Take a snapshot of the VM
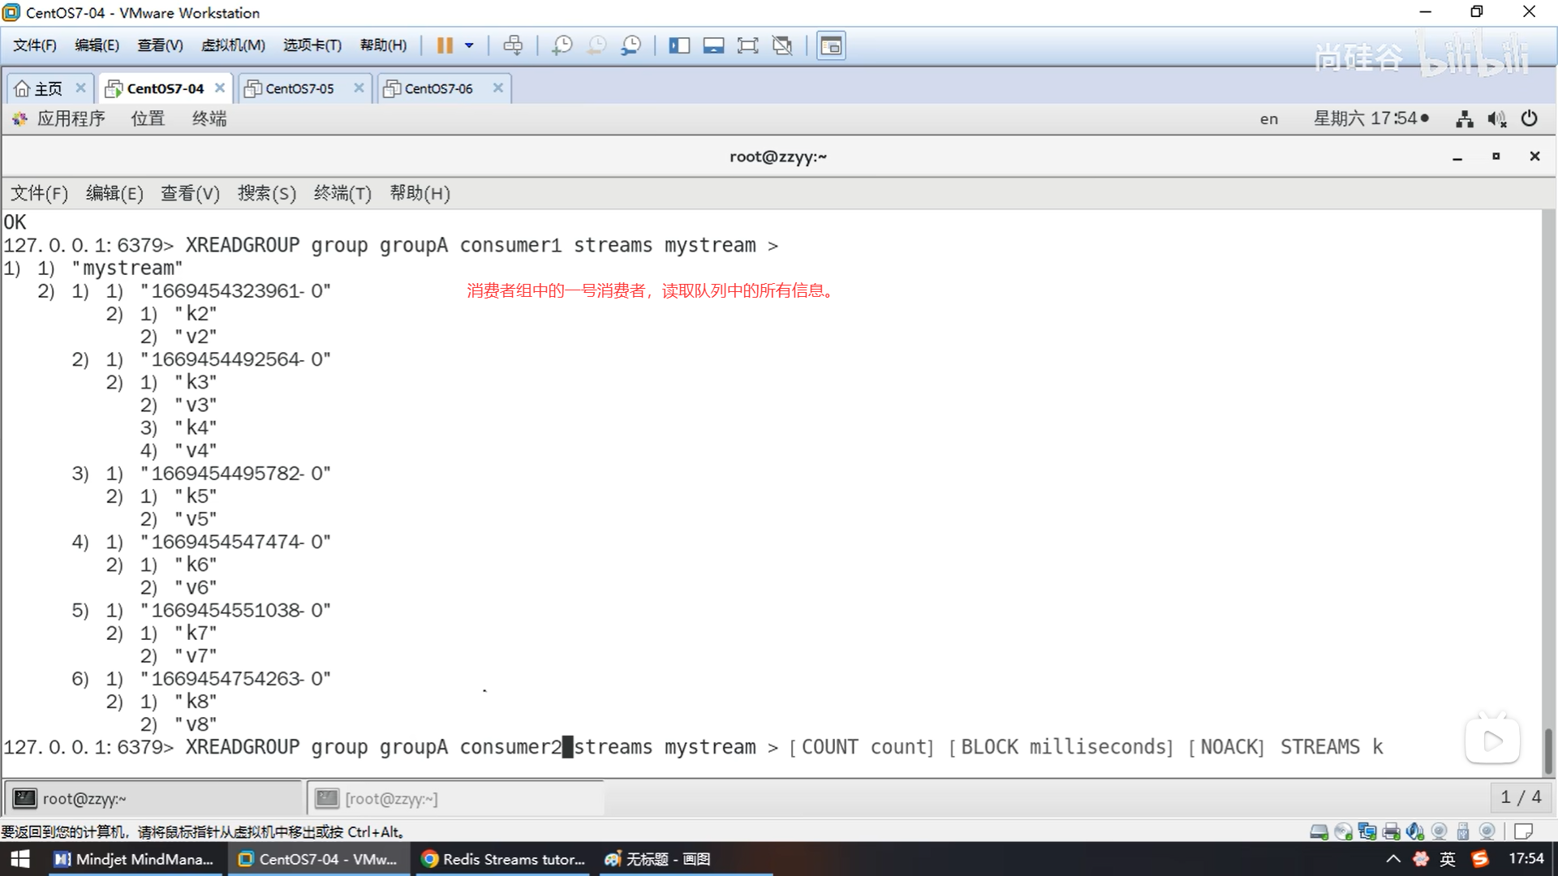The height and width of the screenshot is (876, 1558). coord(562,45)
